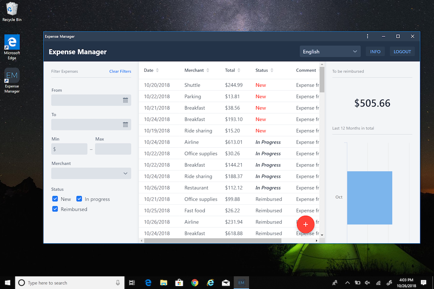Click the INFO button
Image resolution: width=434 pixels, height=289 pixels.
click(375, 52)
